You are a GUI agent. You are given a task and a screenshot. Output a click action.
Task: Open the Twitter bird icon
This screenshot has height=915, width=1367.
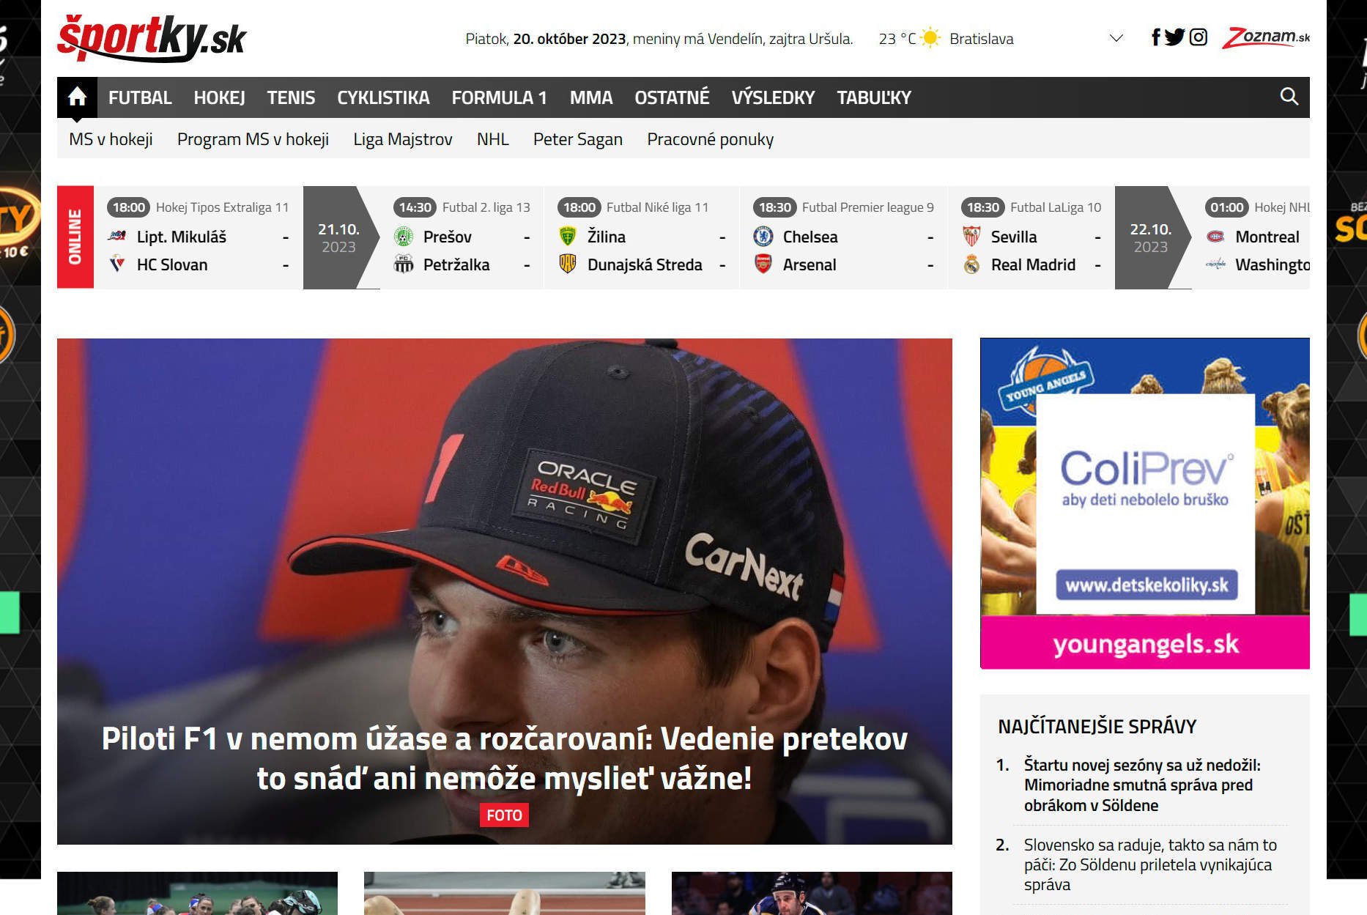click(1174, 37)
